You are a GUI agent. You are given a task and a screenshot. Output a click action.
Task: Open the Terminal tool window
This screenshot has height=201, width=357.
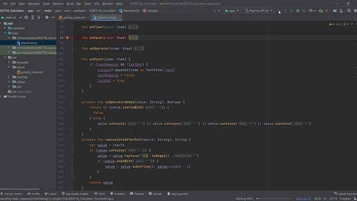137,194
